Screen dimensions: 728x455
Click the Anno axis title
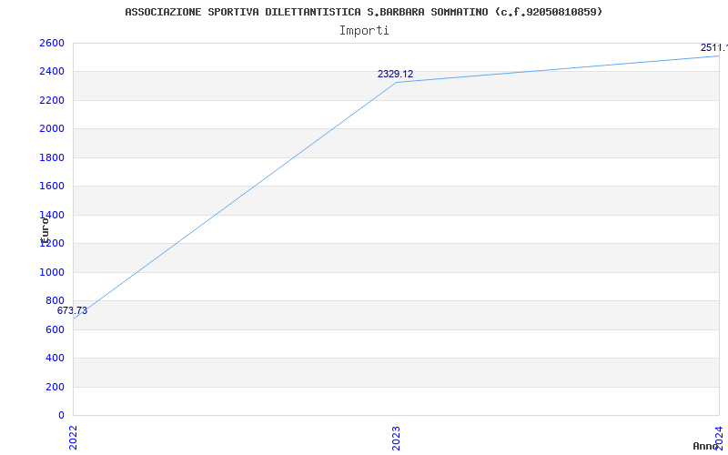[x=705, y=446]
